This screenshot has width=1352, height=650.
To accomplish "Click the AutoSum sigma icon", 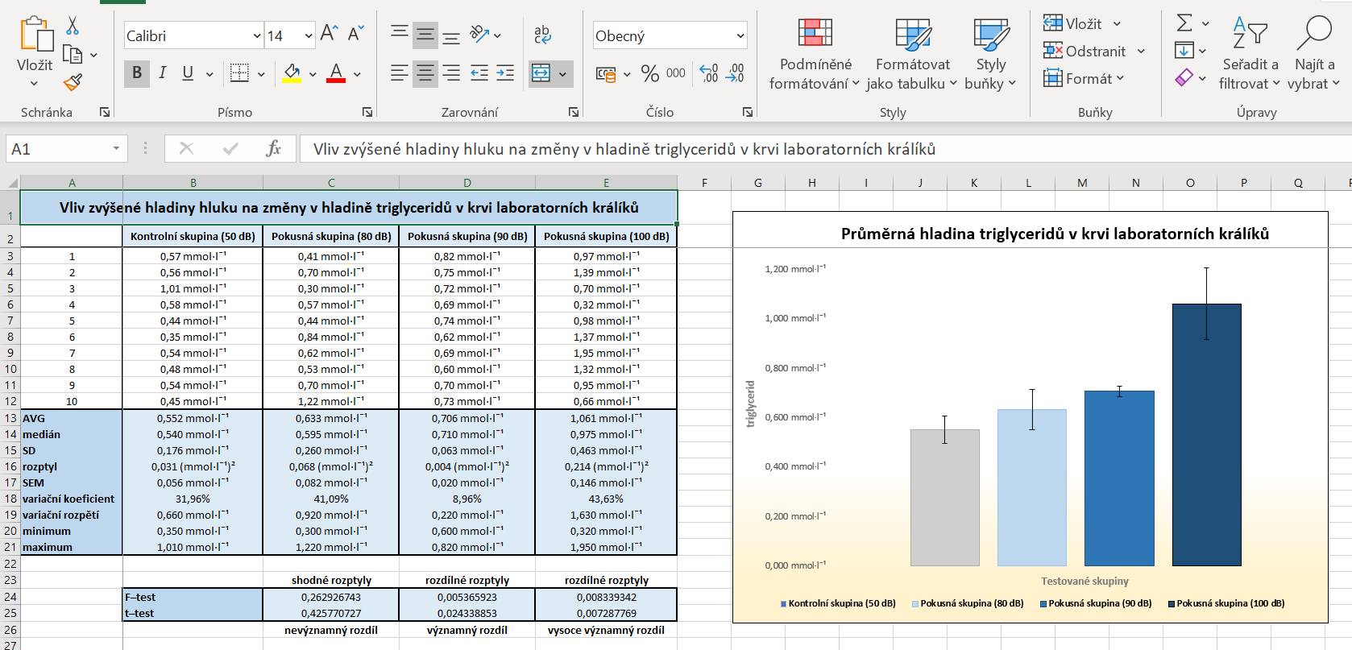I will tap(1184, 23).
